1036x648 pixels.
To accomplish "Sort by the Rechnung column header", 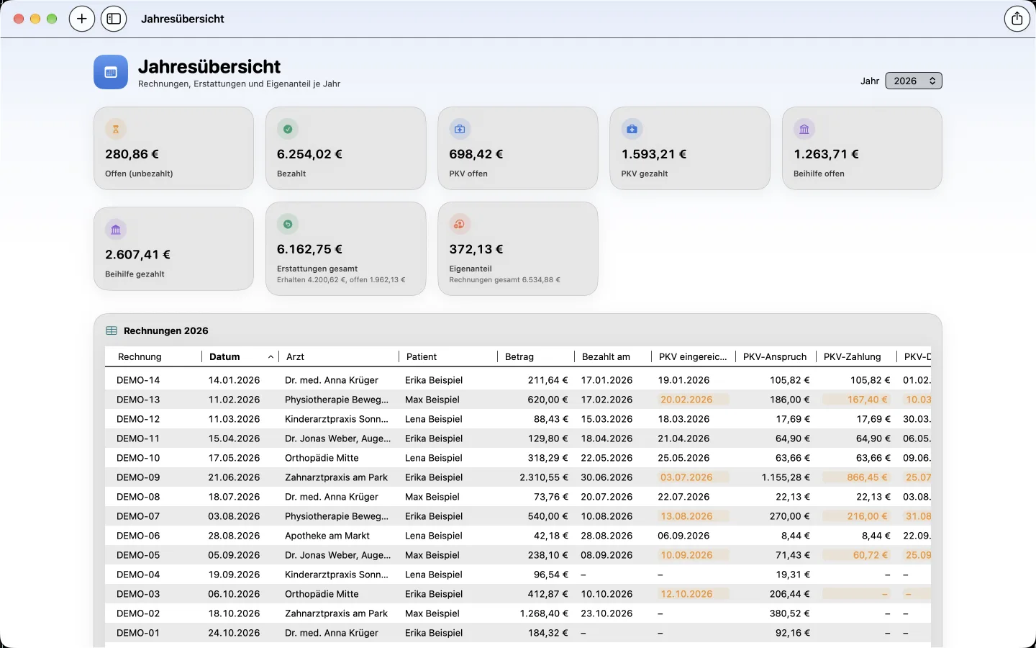I will point(153,356).
